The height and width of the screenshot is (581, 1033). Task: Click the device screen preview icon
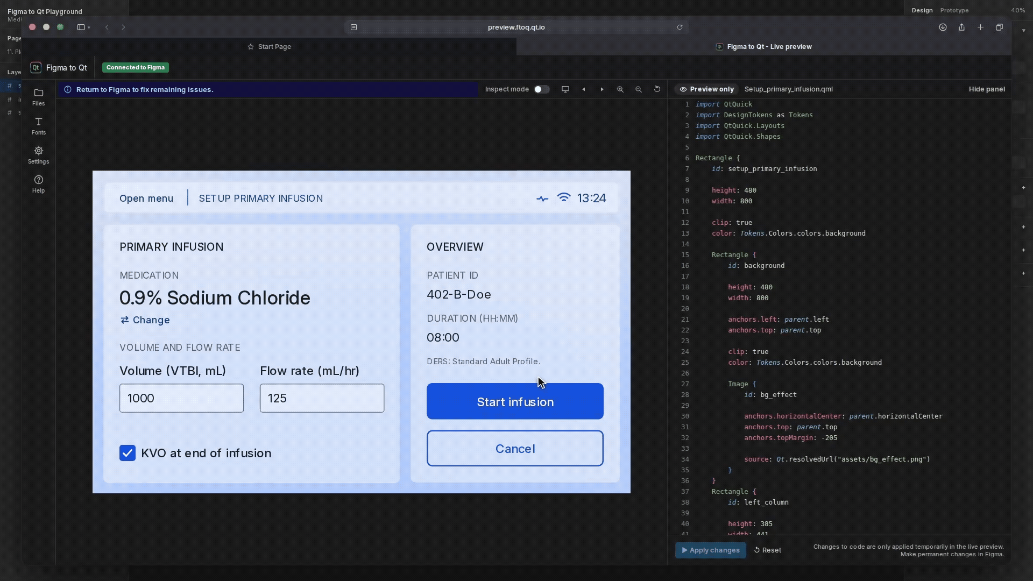[565, 89]
